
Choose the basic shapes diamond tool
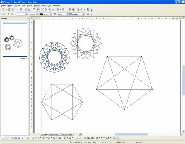(x=43, y=138)
